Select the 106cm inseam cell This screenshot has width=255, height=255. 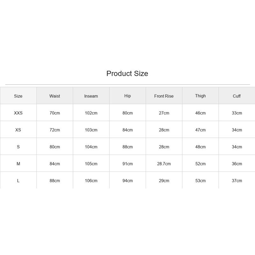point(91,180)
